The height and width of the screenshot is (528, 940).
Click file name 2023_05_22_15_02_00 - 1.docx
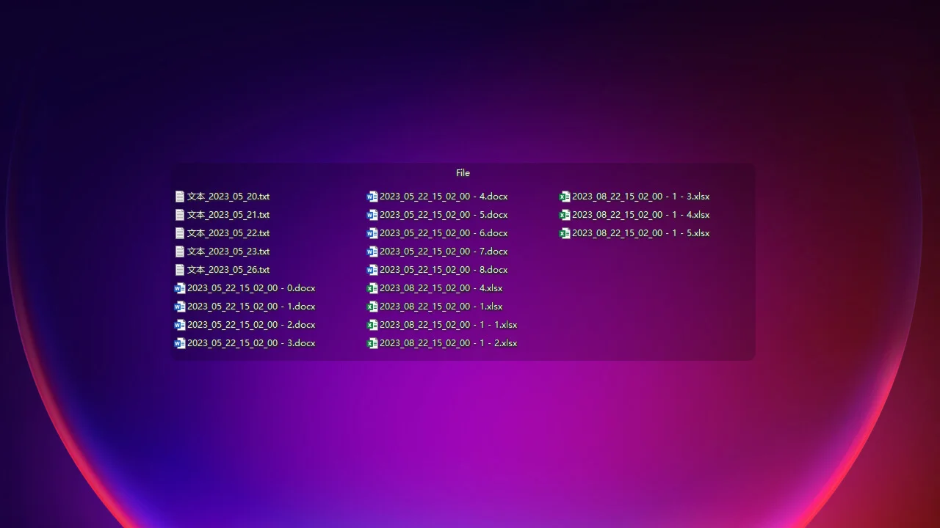[x=251, y=307]
